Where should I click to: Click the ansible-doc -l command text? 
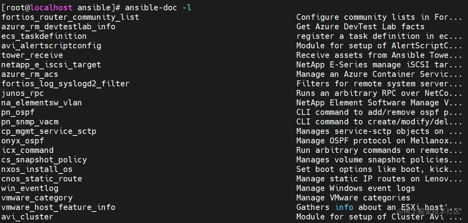tap(158, 8)
